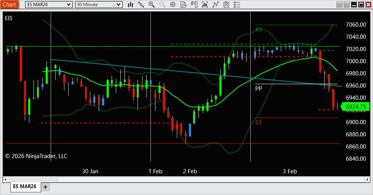The image size is (373, 195).
Task: Click the 30 Jan date label
Action: pos(90,171)
